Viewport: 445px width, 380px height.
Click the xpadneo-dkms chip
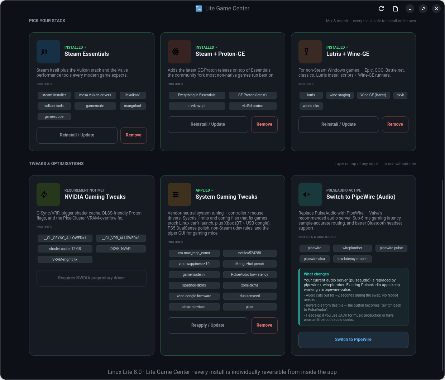(x=194, y=285)
